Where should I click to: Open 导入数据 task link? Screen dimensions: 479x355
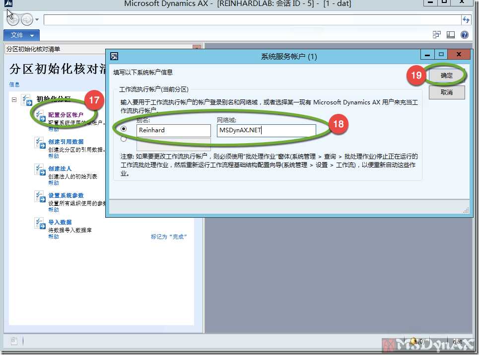(x=60, y=222)
